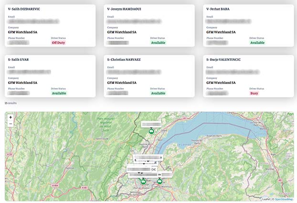Viewport: 297px width, 203px height.
Task: Select GFM Watchland SA in Christian NARVAEZ card
Action: [x=122, y=83]
